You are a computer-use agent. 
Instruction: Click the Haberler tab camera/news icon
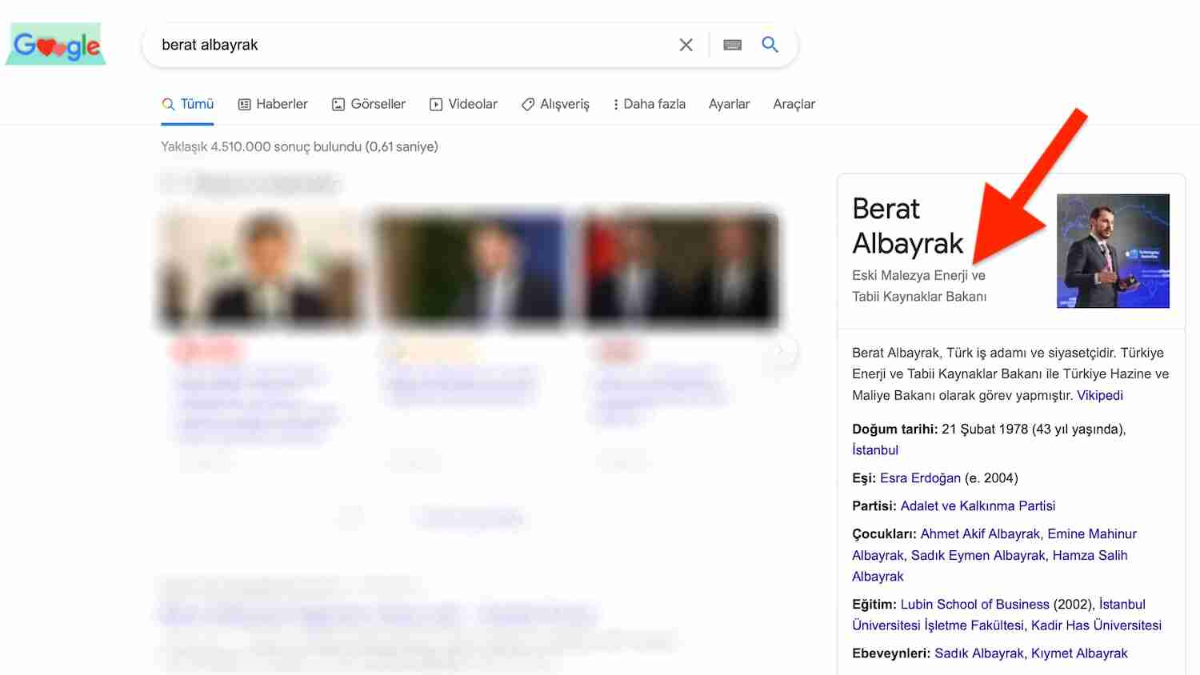coord(244,104)
